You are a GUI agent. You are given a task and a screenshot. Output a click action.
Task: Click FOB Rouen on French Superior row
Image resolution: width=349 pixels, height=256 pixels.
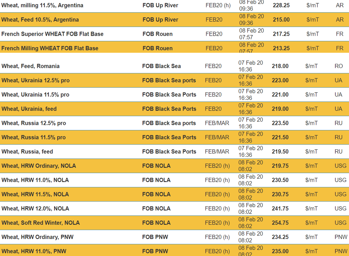point(158,34)
